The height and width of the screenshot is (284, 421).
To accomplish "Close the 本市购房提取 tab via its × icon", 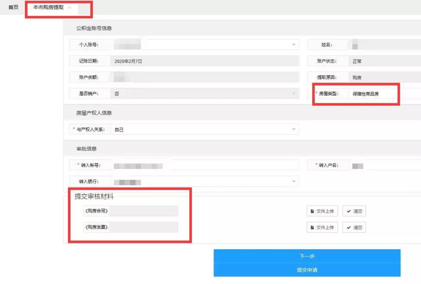I will [70, 7].
